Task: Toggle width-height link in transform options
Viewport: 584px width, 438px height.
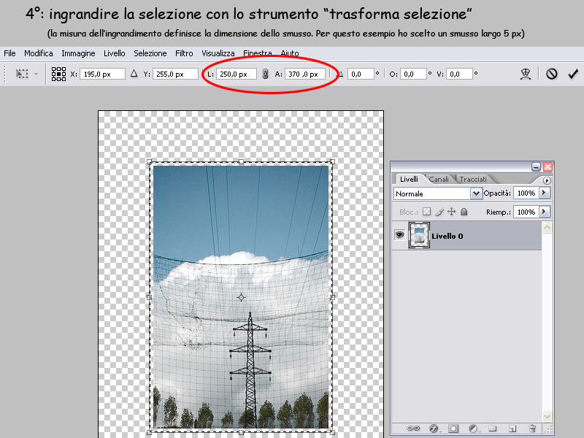Action: 264,73
